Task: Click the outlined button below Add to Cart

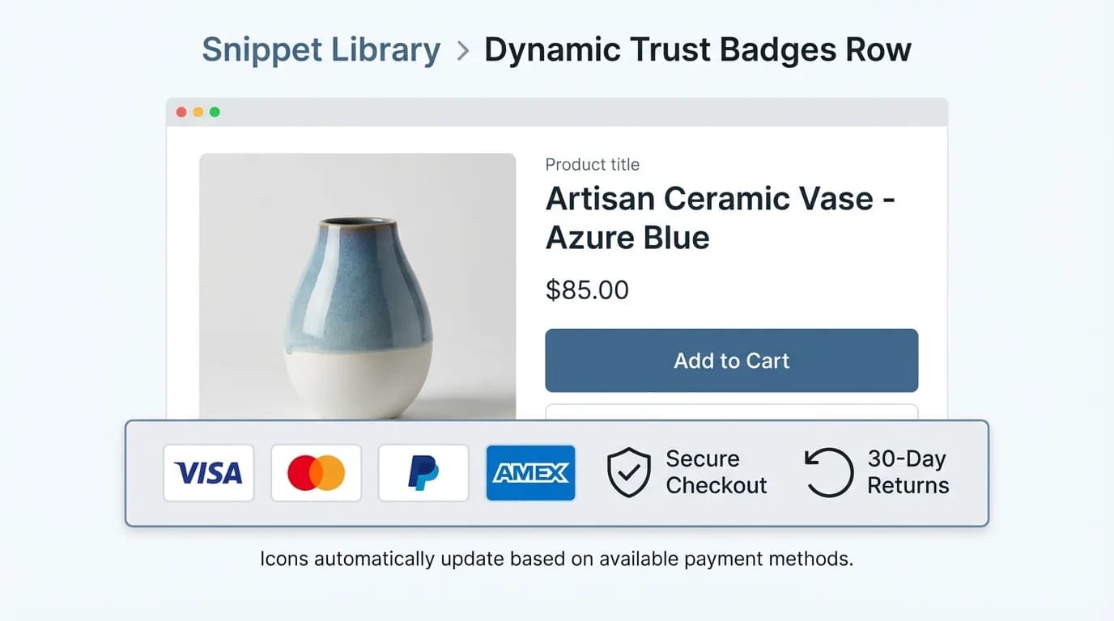Action: [732, 412]
